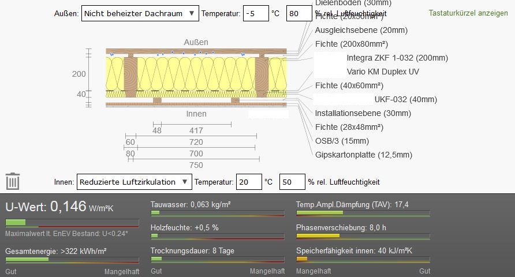Click the Temp.Ampl.Dämpfung rating bar

363,214
